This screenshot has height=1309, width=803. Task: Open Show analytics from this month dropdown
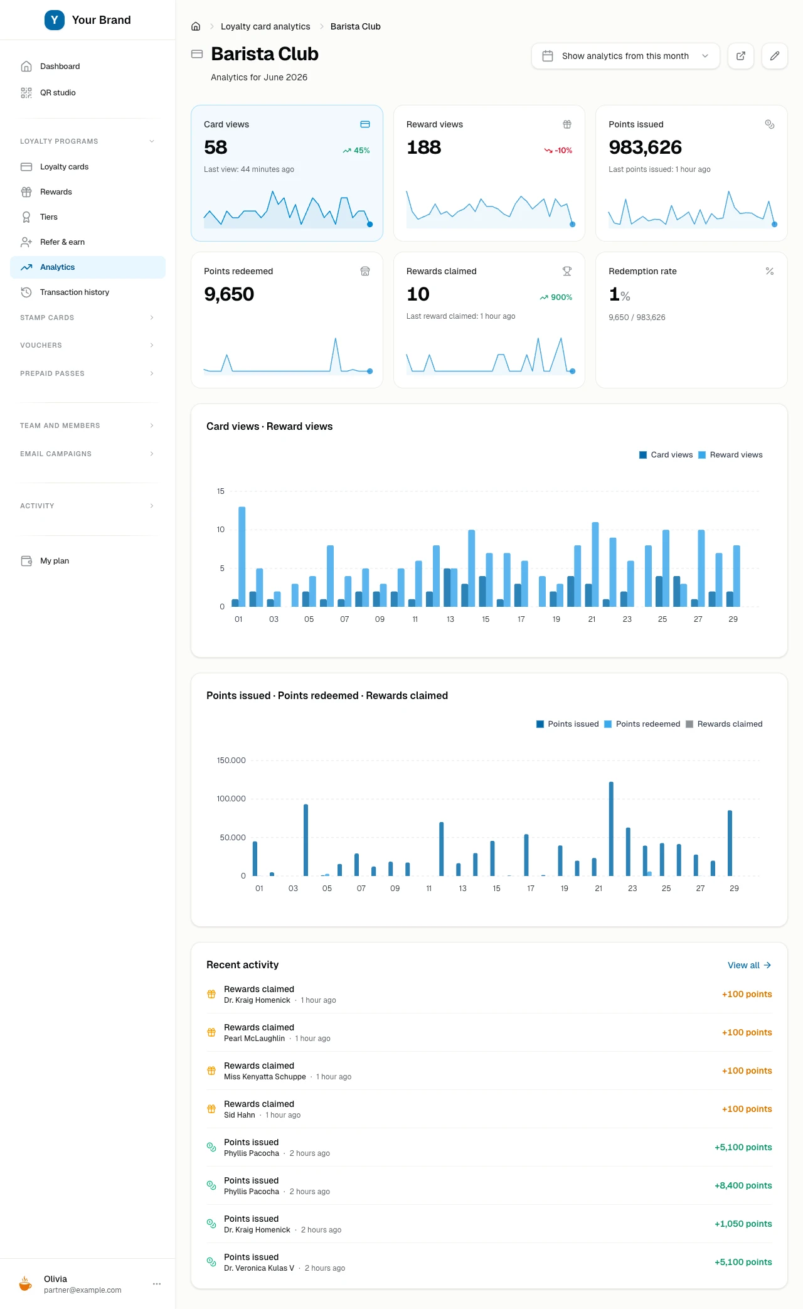pos(625,56)
